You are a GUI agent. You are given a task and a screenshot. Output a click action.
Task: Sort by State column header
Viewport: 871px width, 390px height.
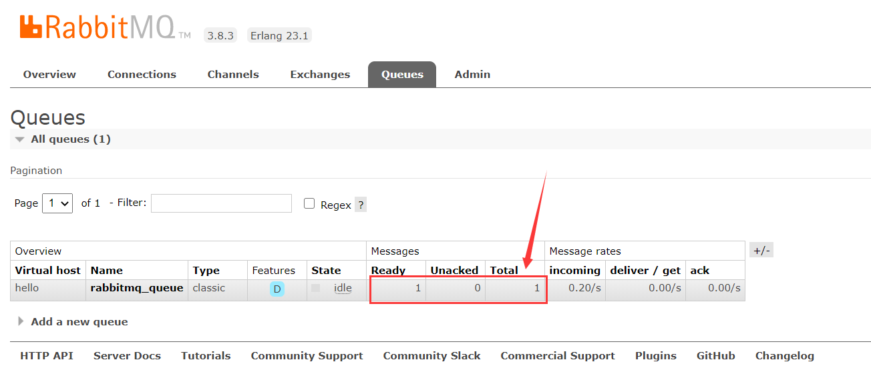pos(326,271)
